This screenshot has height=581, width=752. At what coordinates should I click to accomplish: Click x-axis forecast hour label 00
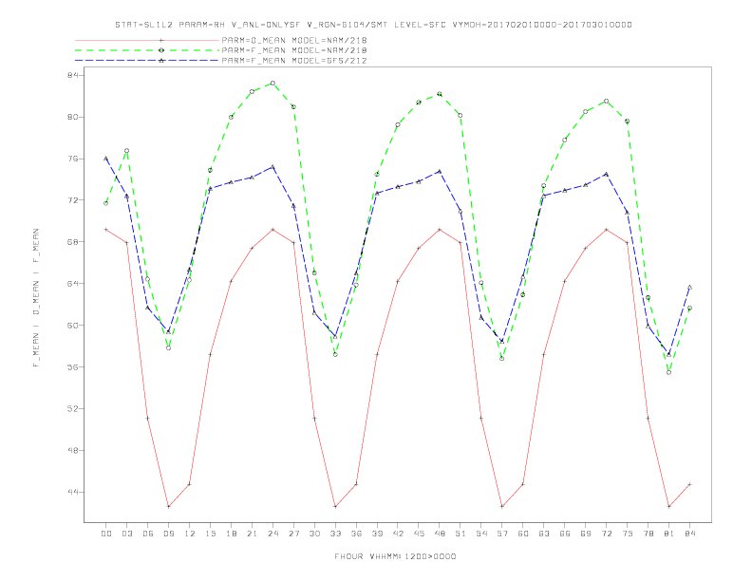click(106, 534)
